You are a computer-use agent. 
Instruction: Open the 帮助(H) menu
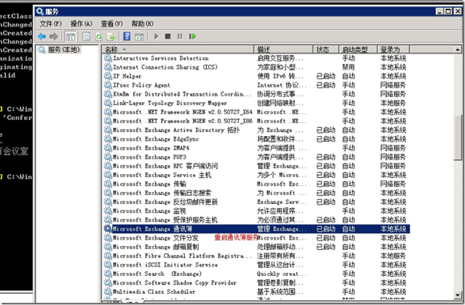tap(143, 24)
